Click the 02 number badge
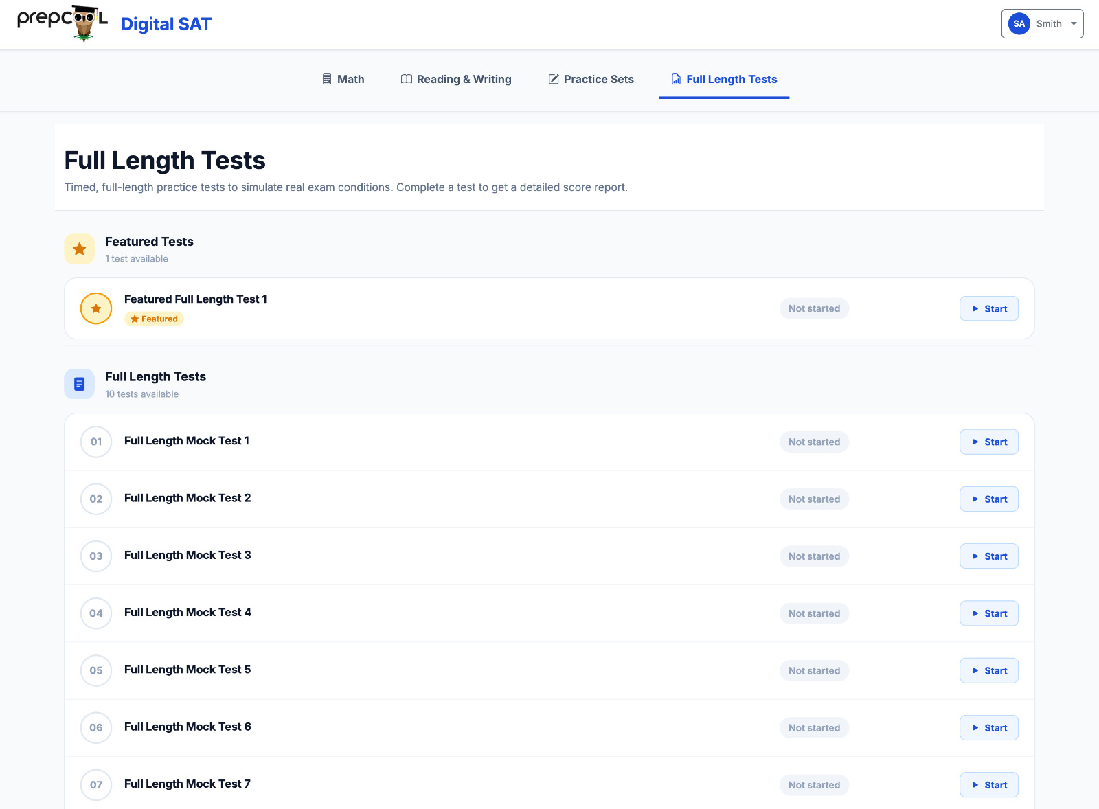Screen dimensions: 1099x809 click(96, 499)
